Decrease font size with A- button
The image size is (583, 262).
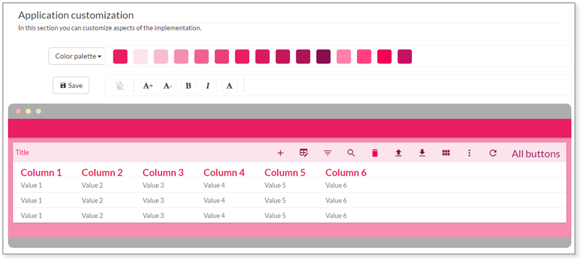tap(168, 86)
